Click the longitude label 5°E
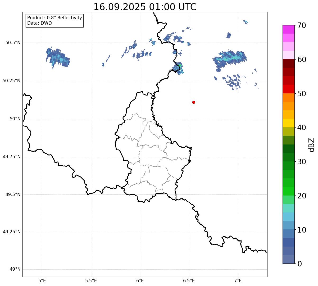This screenshot has height=286, width=318. pyautogui.click(x=42, y=281)
